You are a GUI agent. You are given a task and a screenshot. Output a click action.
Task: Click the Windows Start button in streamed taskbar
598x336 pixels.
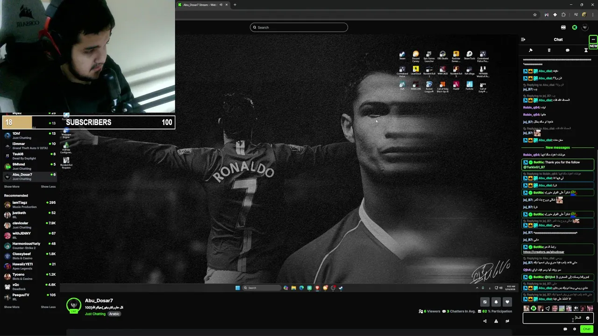237,288
